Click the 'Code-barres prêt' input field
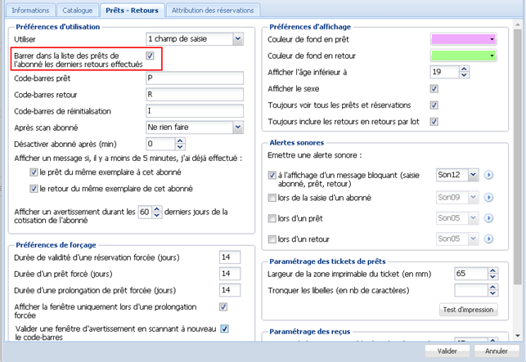This screenshot has width=526, height=362. coord(193,78)
